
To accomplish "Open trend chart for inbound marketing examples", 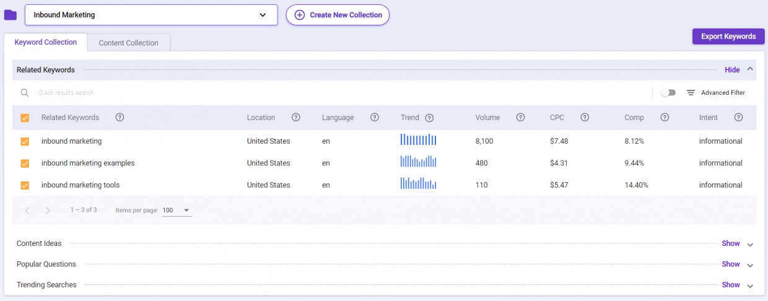I will coord(419,162).
